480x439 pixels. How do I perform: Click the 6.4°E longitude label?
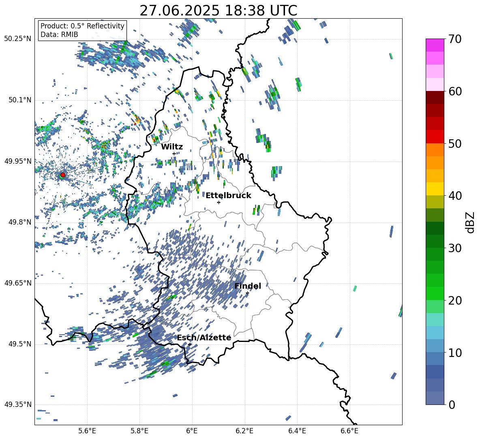297,431
